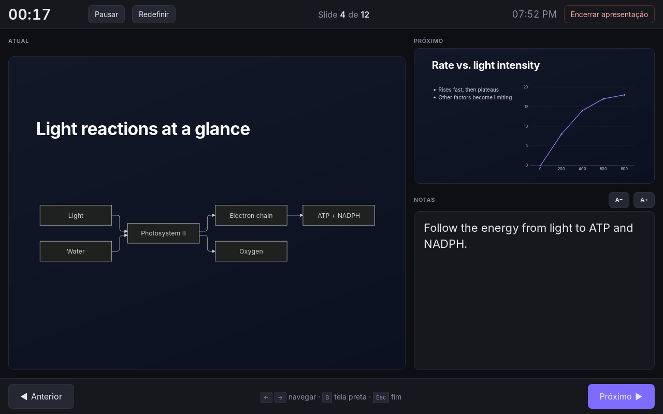Click the speaker notes text about ATP
Screen dimensions: 663x414
click(528, 236)
